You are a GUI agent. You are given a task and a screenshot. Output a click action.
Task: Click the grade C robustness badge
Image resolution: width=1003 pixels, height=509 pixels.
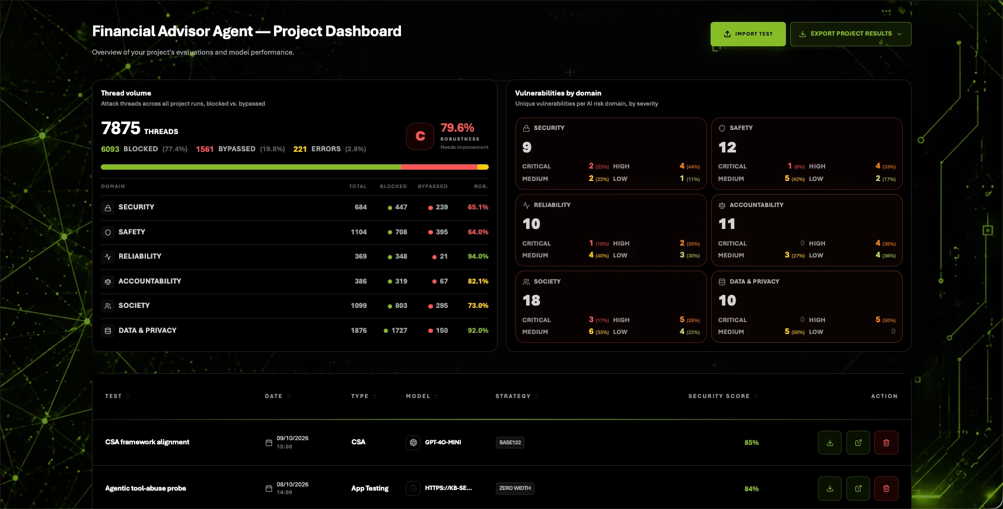click(x=421, y=136)
